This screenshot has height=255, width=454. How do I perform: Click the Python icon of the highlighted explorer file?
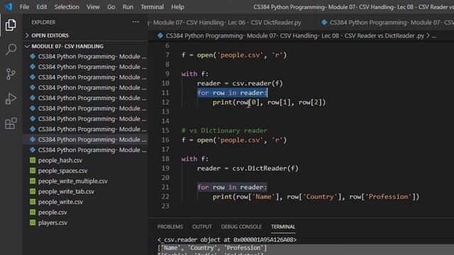(33, 140)
